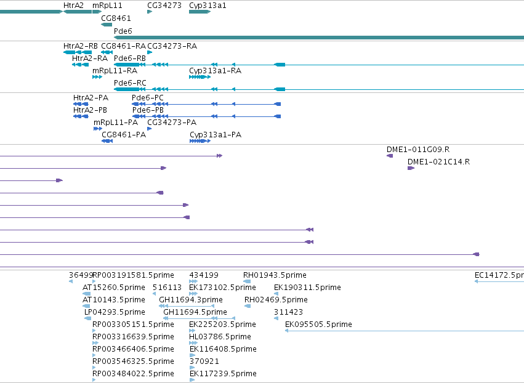The image size is (524, 383).
Task: Select the CG8461-PA protein label
Action: coord(124,135)
